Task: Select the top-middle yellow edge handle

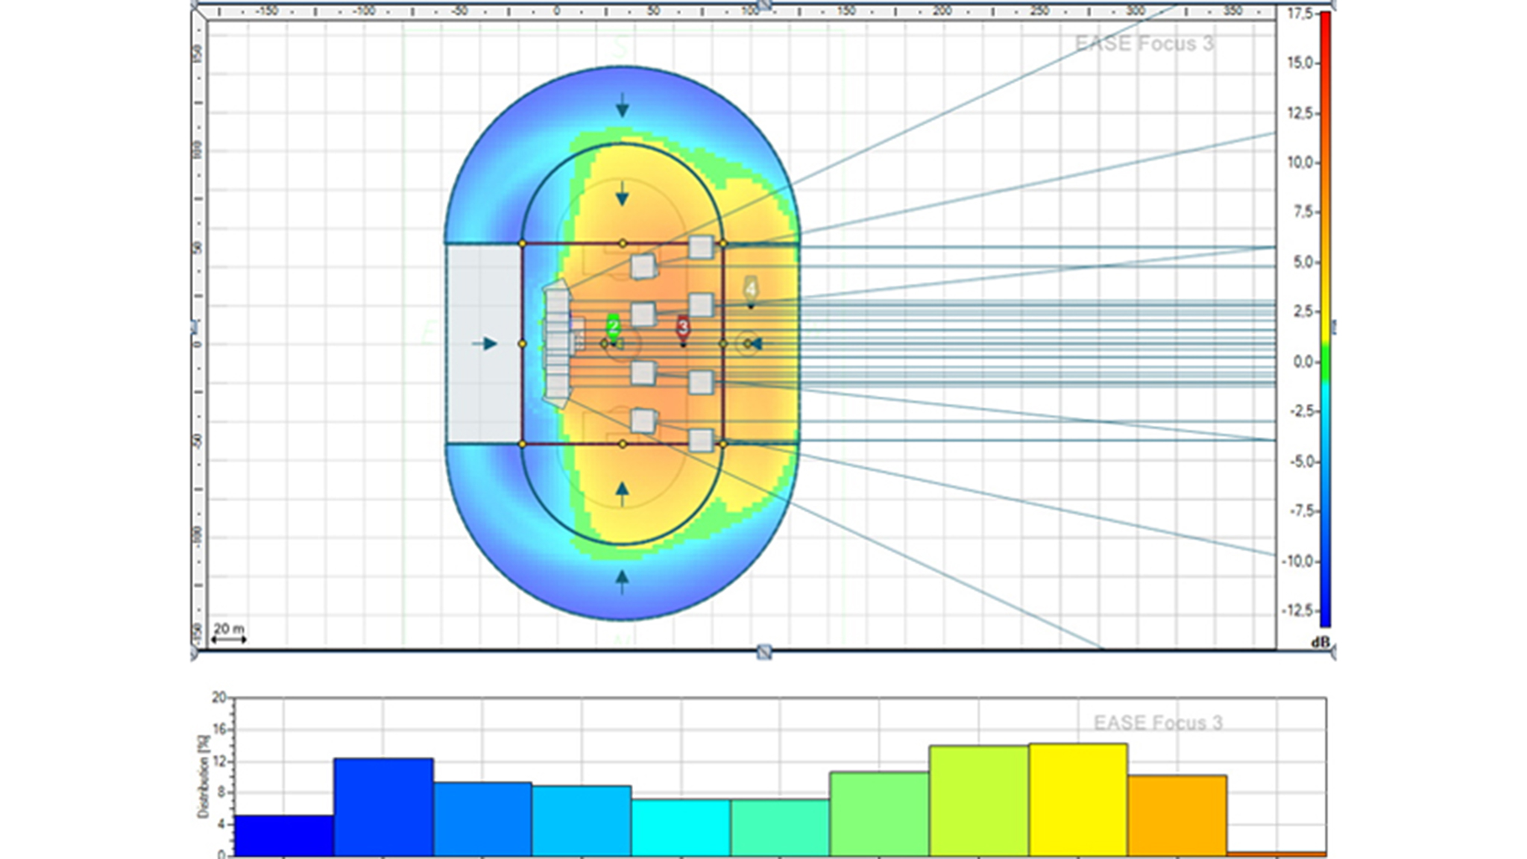Action: point(623,244)
